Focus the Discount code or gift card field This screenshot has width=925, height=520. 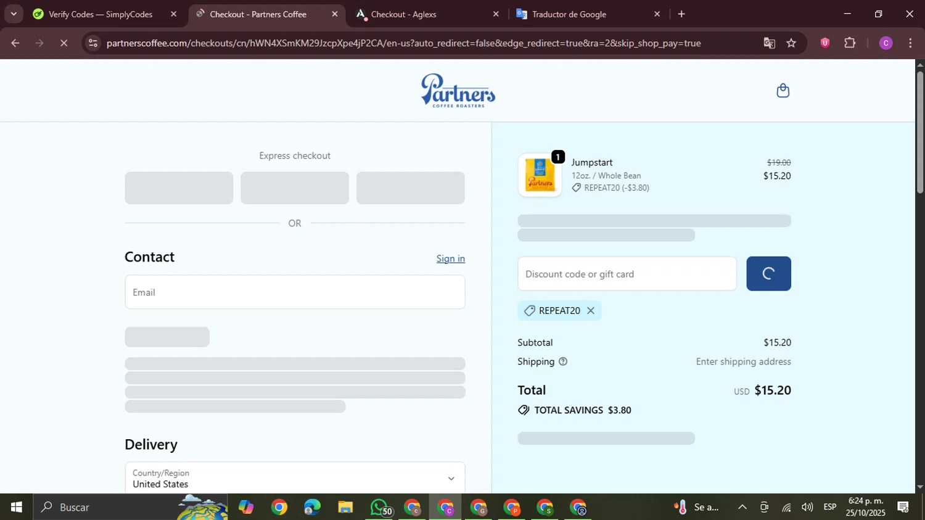coord(627,274)
